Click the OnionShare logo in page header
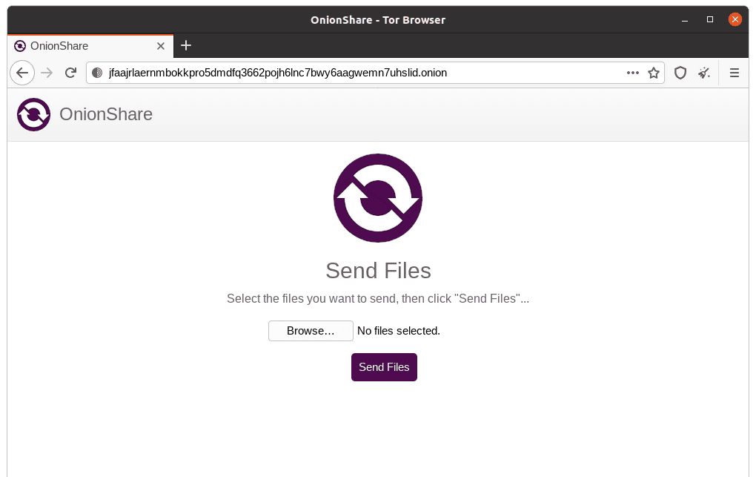This screenshot has height=477, width=756. click(x=34, y=115)
